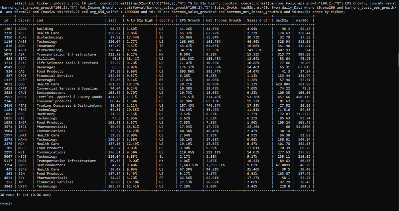
Task: Click the SJM ticker cell
Action: 22,174
